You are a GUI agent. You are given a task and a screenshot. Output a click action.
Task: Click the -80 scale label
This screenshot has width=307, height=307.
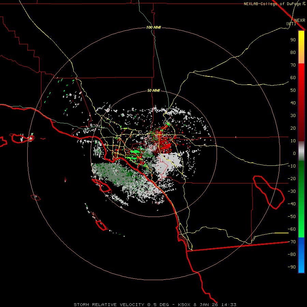coord(292,254)
